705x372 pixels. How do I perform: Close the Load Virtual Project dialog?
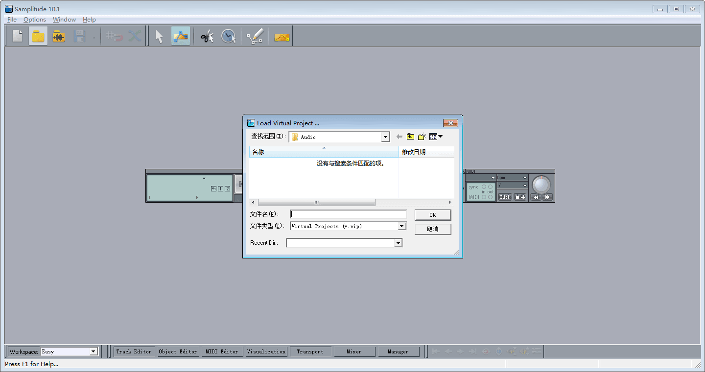point(450,123)
